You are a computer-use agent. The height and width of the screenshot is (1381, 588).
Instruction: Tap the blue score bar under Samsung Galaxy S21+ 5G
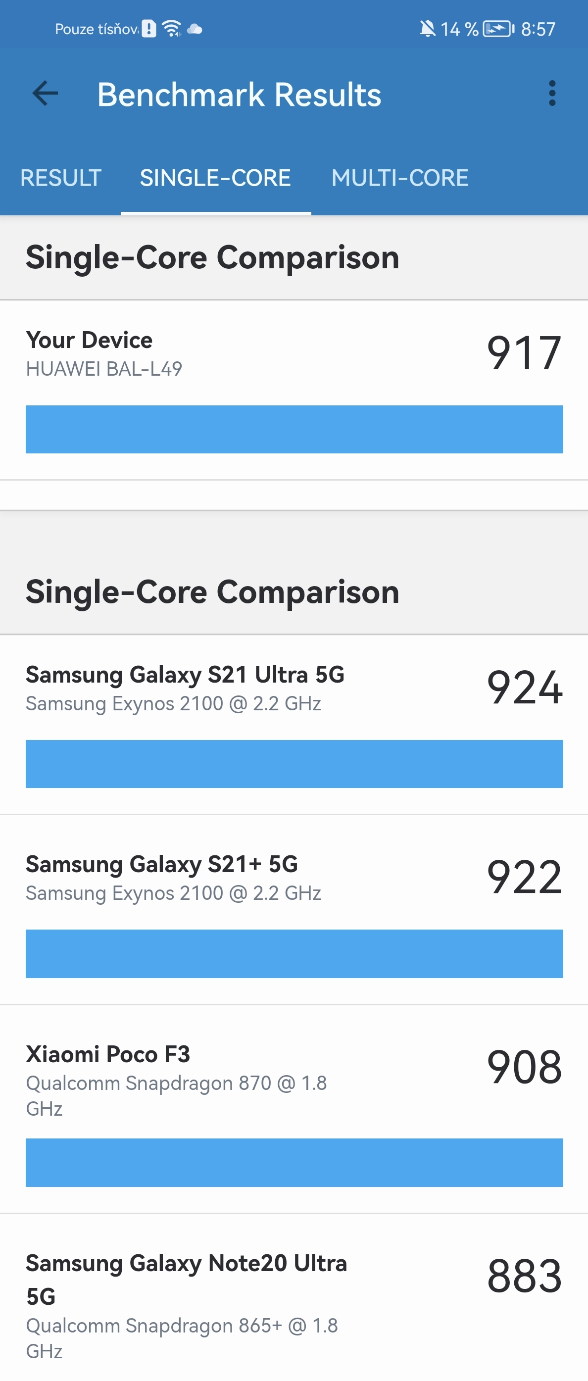pos(294,954)
